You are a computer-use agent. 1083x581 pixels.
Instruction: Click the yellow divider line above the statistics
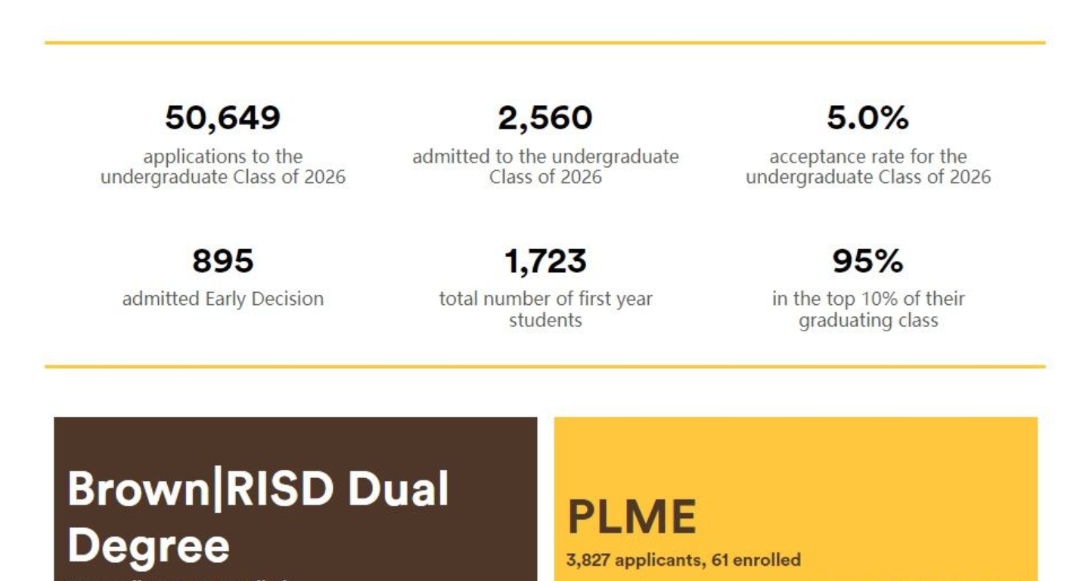545,43
